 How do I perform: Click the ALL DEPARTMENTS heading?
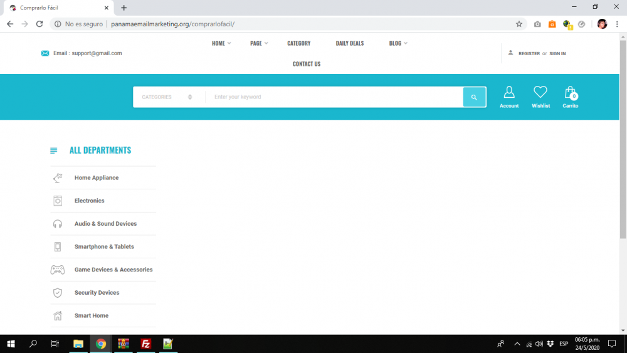100,150
